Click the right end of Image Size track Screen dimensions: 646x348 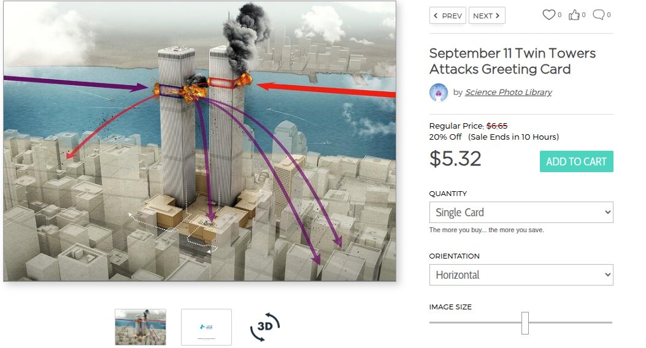610,322
